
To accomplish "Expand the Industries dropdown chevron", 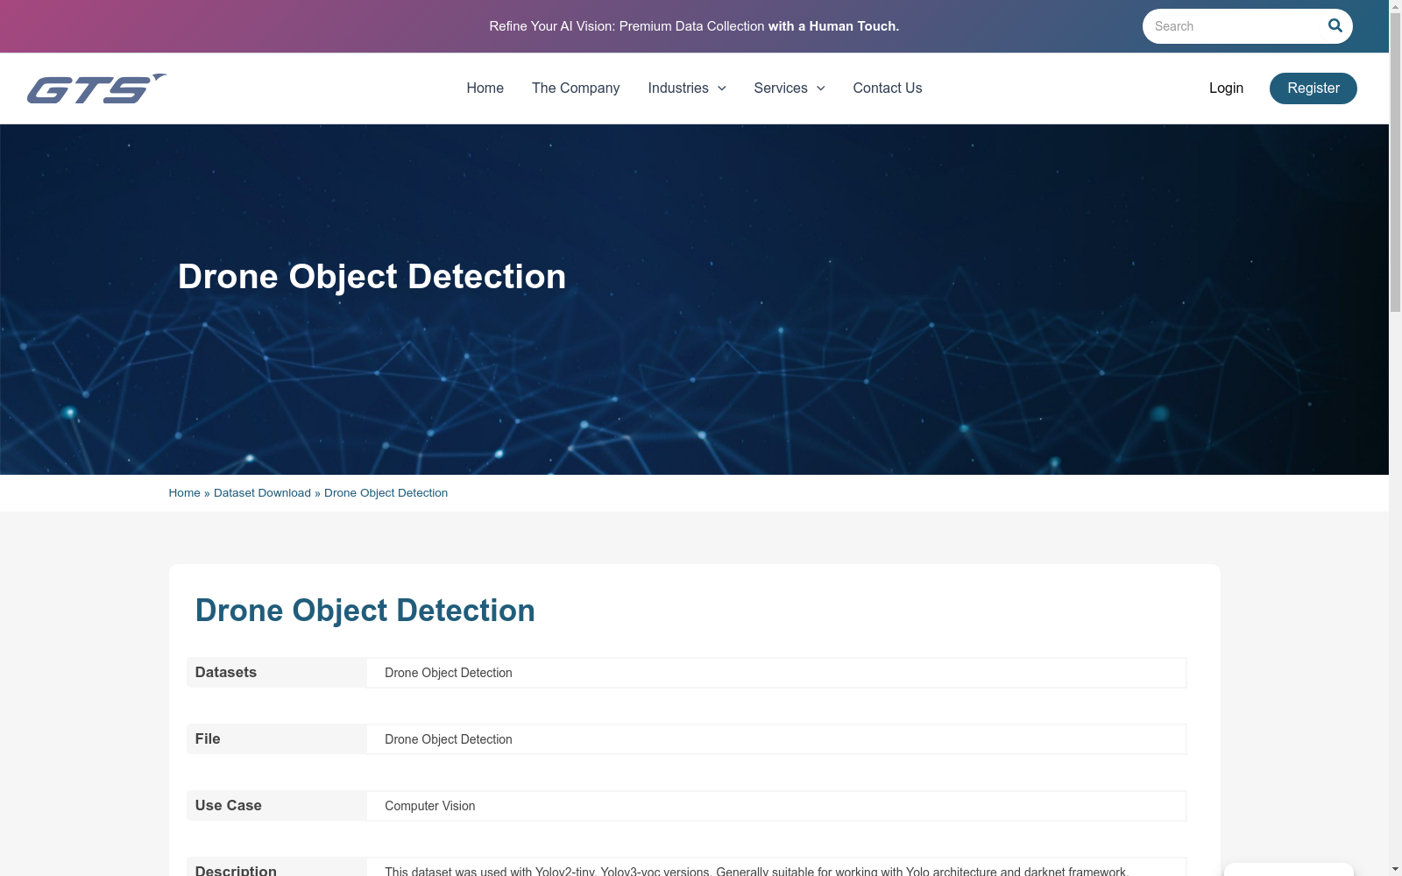I will pos(721,88).
